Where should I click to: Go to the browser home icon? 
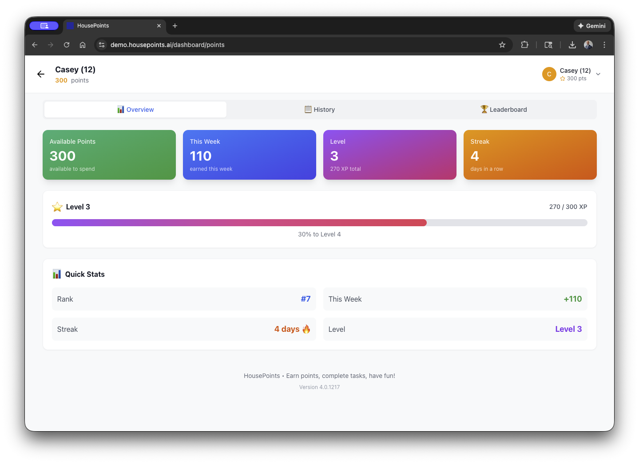pyautogui.click(x=83, y=45)
